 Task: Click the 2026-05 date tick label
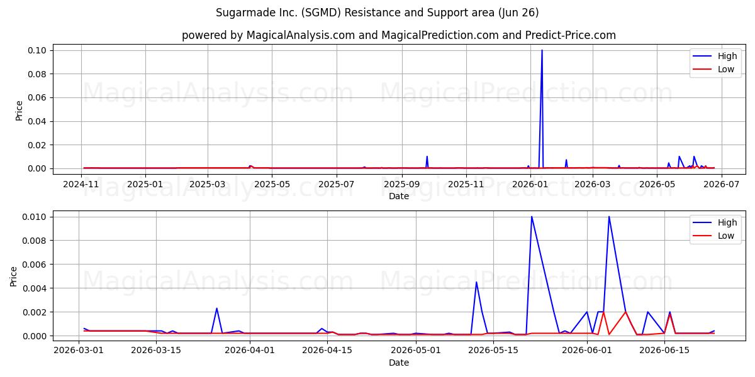656,184
